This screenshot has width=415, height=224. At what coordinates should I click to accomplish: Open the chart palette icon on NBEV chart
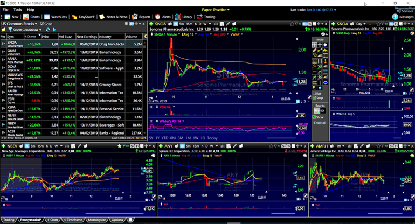point(153,156)
